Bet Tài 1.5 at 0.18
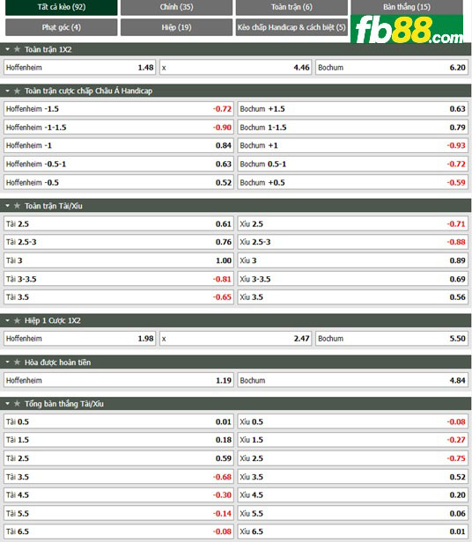This screenshot has width=472, height=542. [119, 440]
